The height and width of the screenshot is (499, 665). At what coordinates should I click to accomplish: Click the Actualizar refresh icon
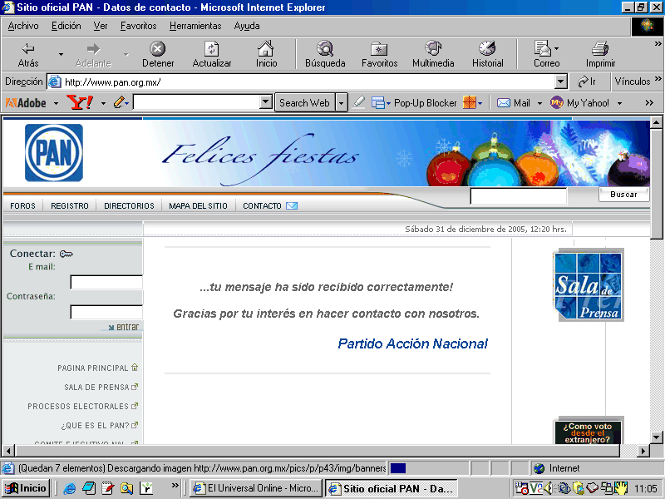(212, 49)
